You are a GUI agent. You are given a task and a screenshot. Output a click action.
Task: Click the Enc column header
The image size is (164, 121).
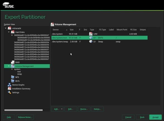[x=85, y=30]
